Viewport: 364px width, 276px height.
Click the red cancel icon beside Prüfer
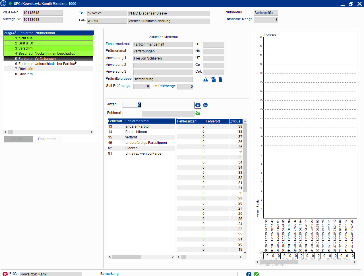click(x=5, y=274)
